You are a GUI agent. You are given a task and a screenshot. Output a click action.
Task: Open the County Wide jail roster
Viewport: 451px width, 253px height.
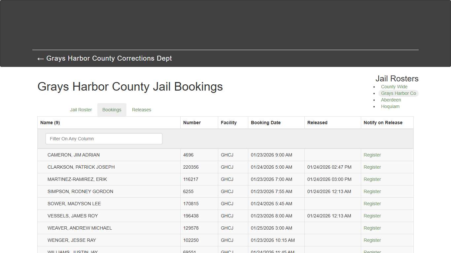[394, 86]
